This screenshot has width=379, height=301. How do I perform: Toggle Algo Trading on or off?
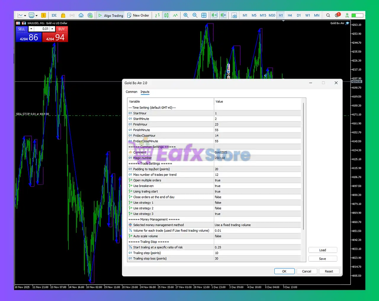coord(111,15)
